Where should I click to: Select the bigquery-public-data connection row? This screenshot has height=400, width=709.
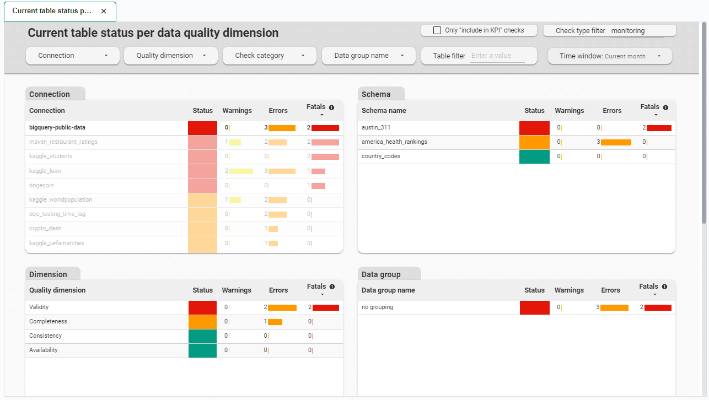(184, 128)
